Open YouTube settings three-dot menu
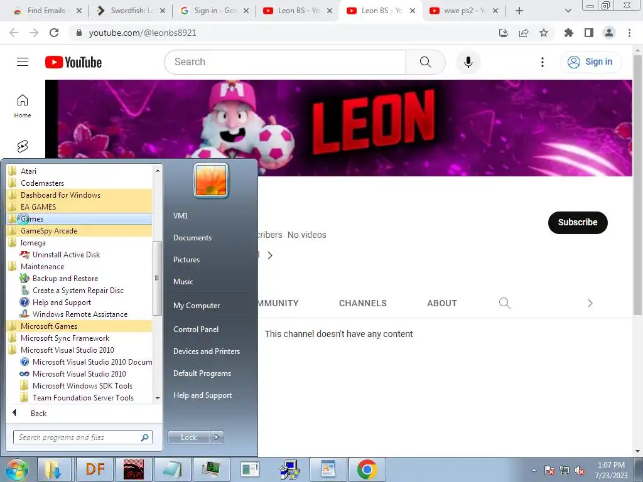The width and height of the screenshot is (643, 482). point(542,62)
